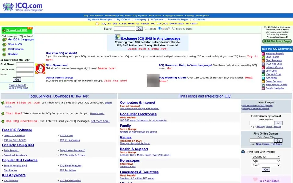Click the W icon beside ICQ WebFront
Image resolution: width=293 pixels, height=183 pixels.
click(263, 74)
